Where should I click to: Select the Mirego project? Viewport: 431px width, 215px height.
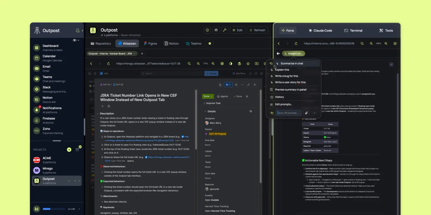pos(57,170)
